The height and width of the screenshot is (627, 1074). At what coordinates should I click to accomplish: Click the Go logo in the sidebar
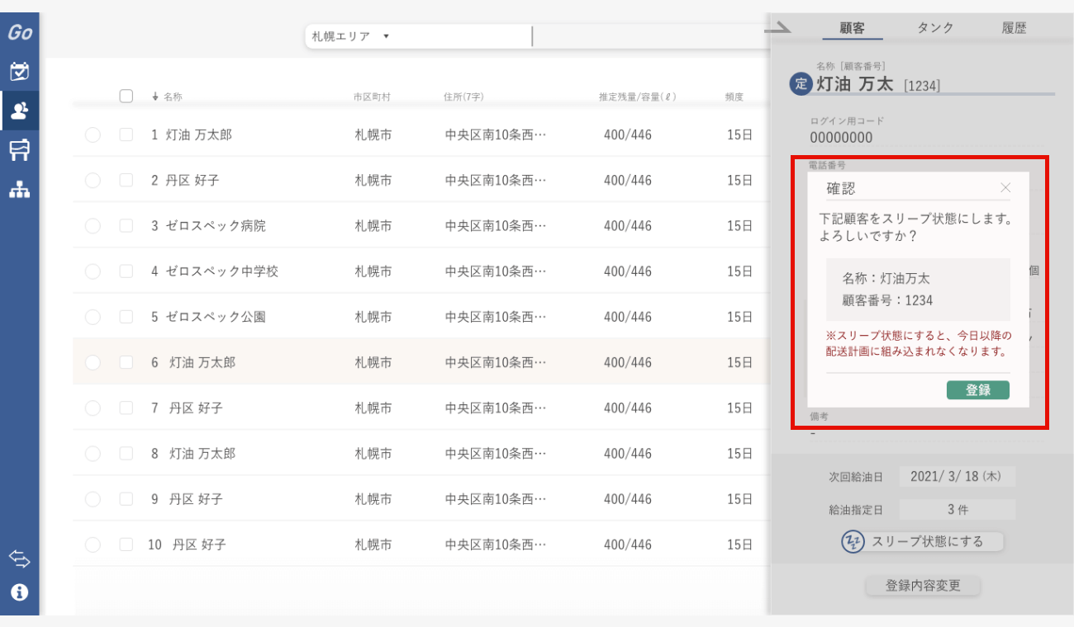pyautogui.click(x=20, y=33)
